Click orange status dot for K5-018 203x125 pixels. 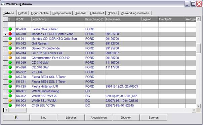pos(10,58)
